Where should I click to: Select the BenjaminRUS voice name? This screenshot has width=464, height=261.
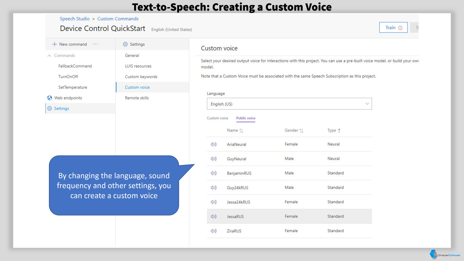[x=239, y=173]
